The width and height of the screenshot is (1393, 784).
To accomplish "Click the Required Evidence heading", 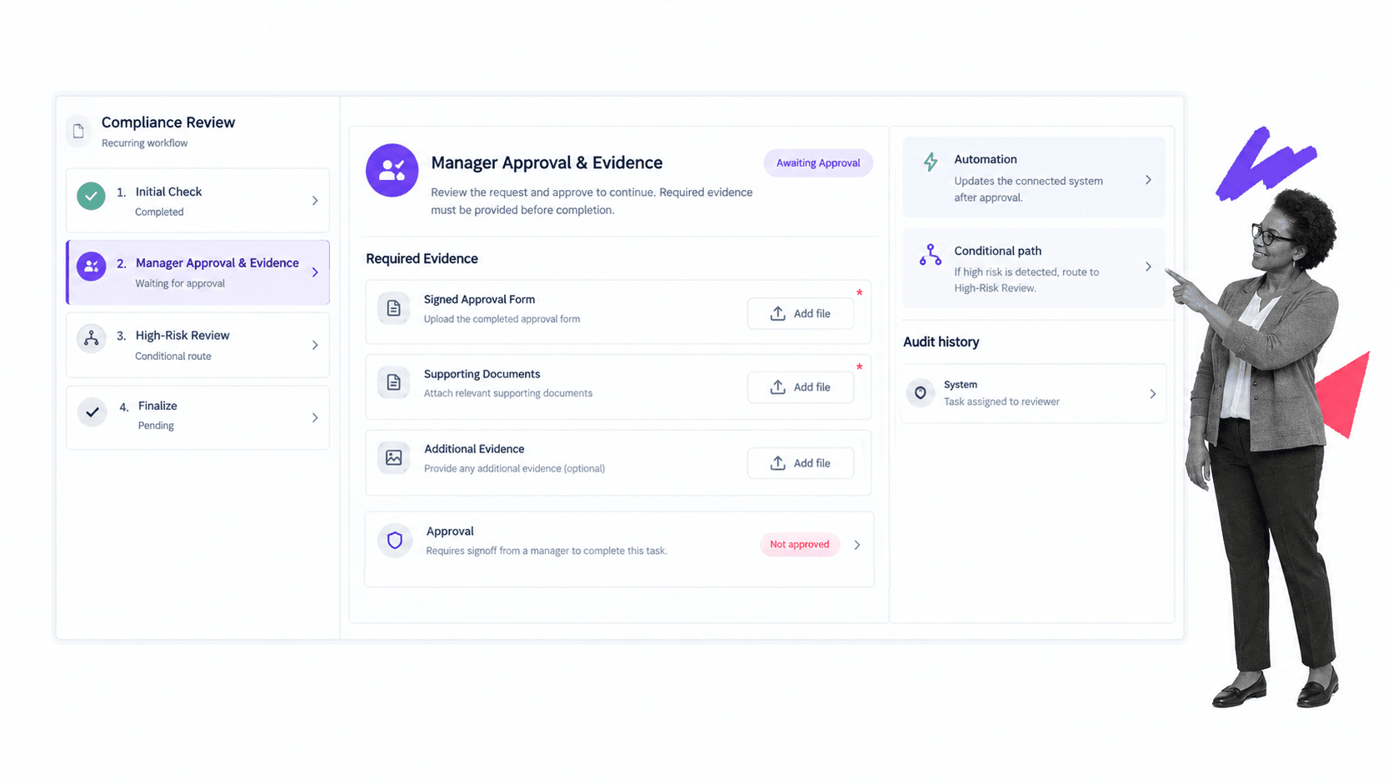I will pyautogui.click(x=422, y=259).
